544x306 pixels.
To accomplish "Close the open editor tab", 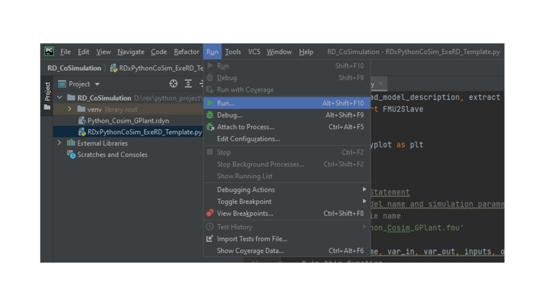I will [380, 83].
